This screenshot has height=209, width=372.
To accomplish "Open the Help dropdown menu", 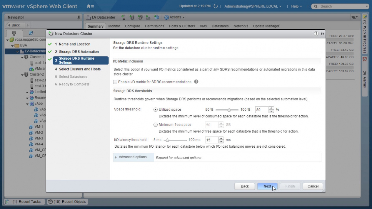I will tap(296, 6).
